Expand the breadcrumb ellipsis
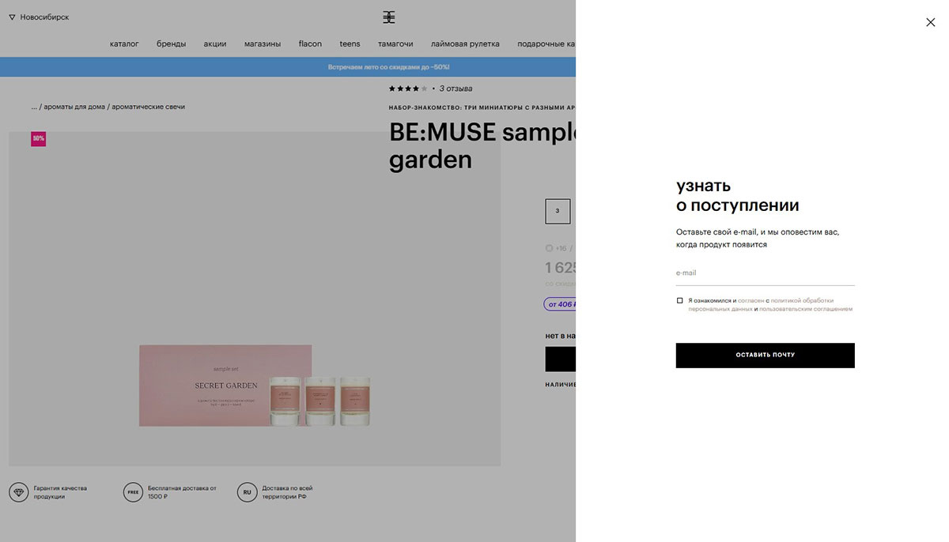Screen dimensions: 949x542 click(x=35, y=107)
